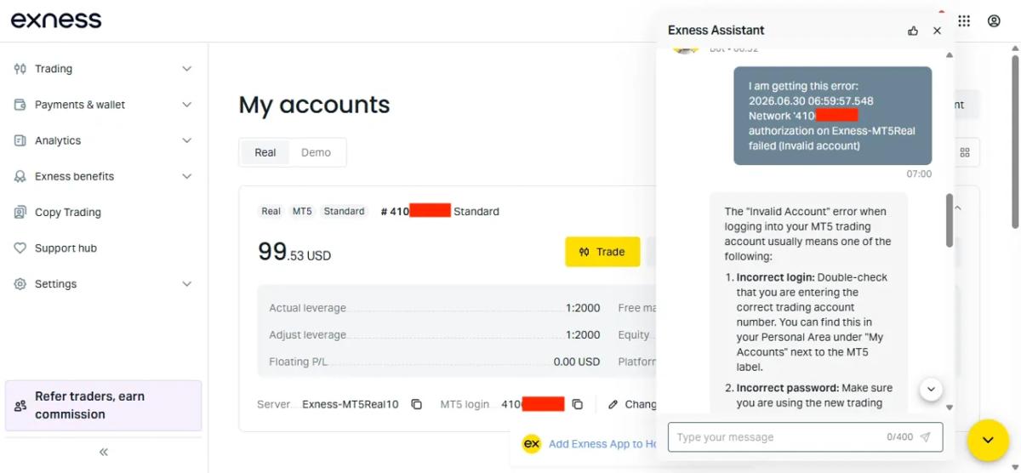Click the Real account tag
The image size is (1021, 473).
(x=271, y=211)
